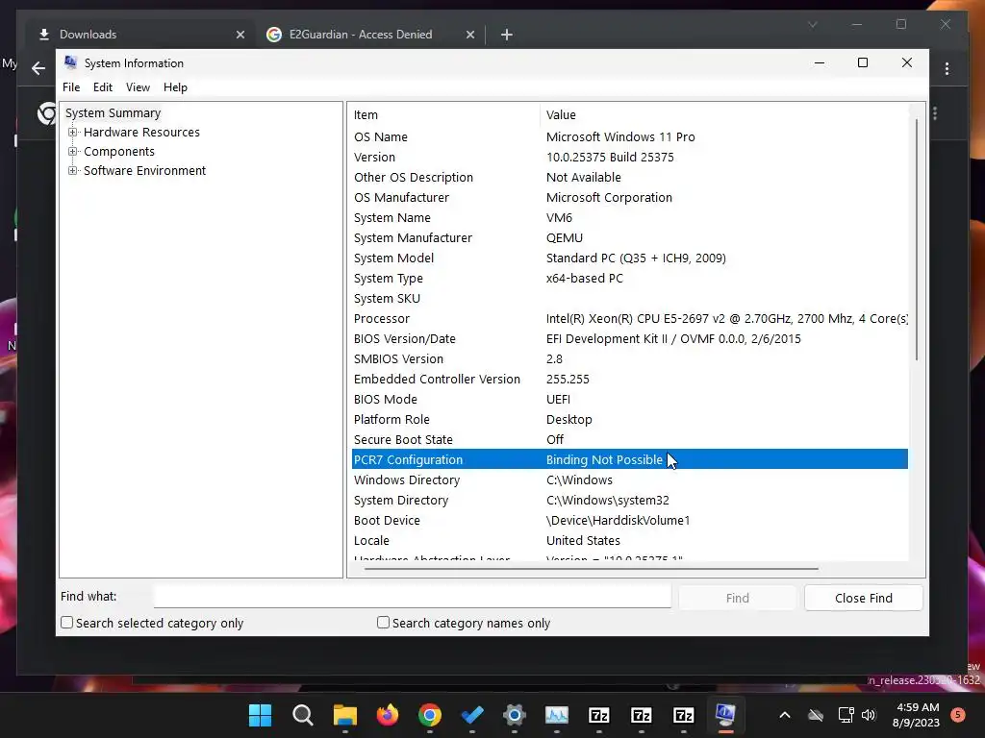Click the horizontal scrollbar in details pane

click(x=591, y=569)
